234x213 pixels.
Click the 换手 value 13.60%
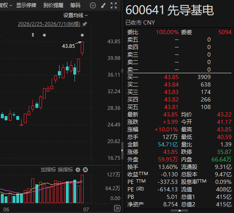click(168, 167)
